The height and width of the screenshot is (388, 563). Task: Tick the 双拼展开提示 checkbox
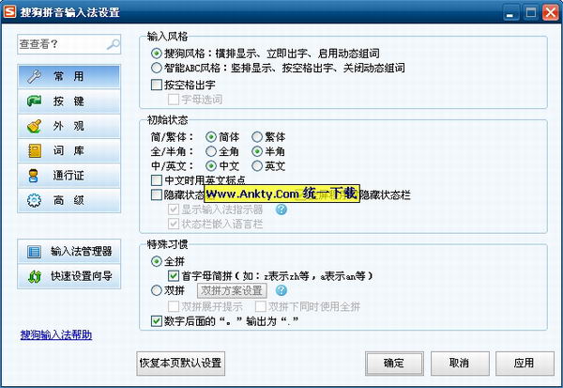[174, 306]
